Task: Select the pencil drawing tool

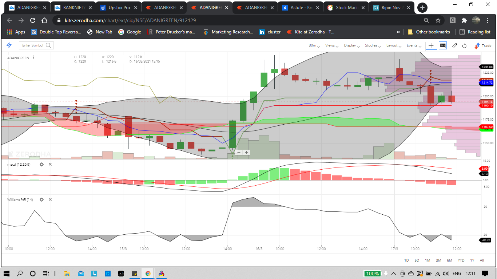Action: (x=454, y=45)
